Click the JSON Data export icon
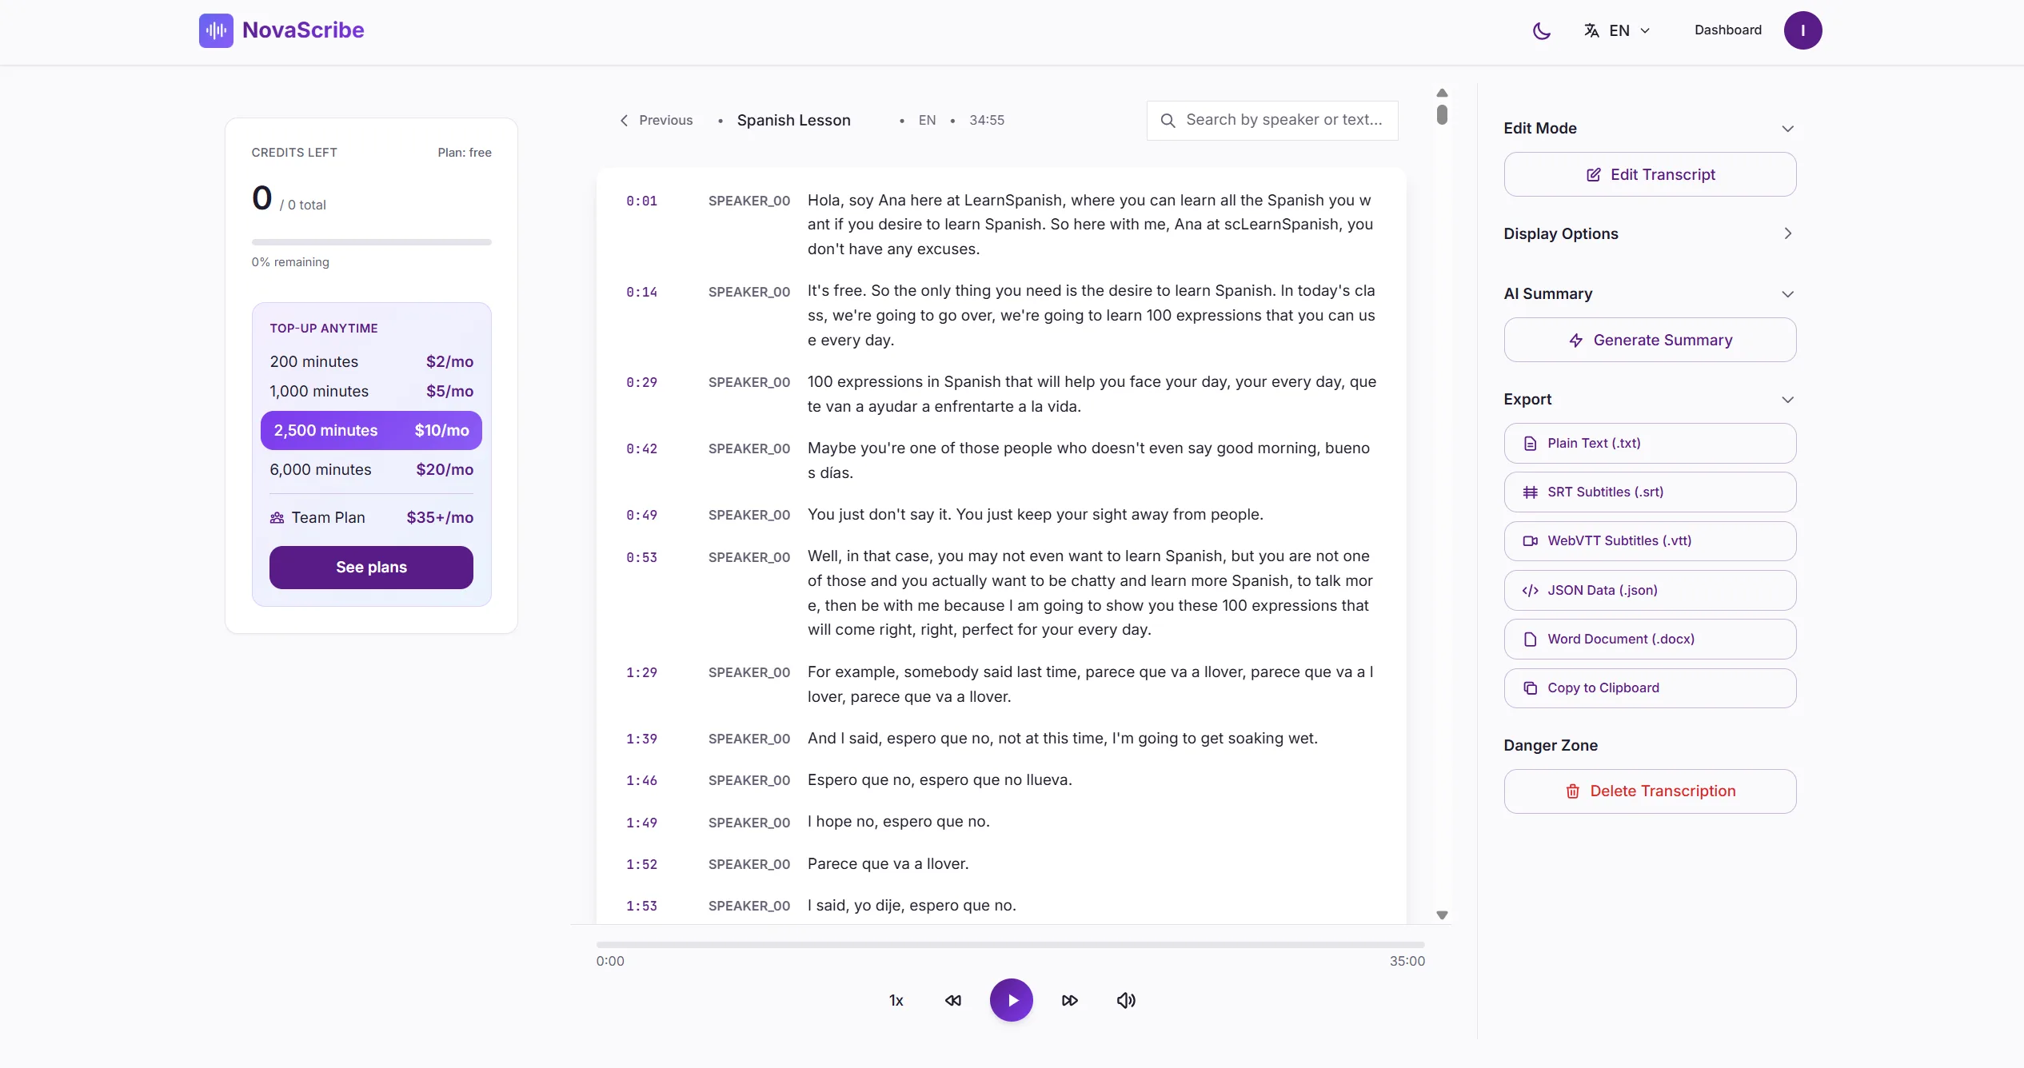2024x1068 pixels. click(x=1531, y=590)
